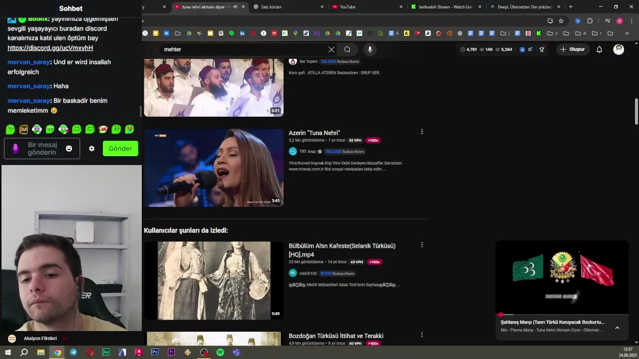639x359 pixels.
Task: Open Adobe Audition from the taskbar
Action: tap(106, 352)
